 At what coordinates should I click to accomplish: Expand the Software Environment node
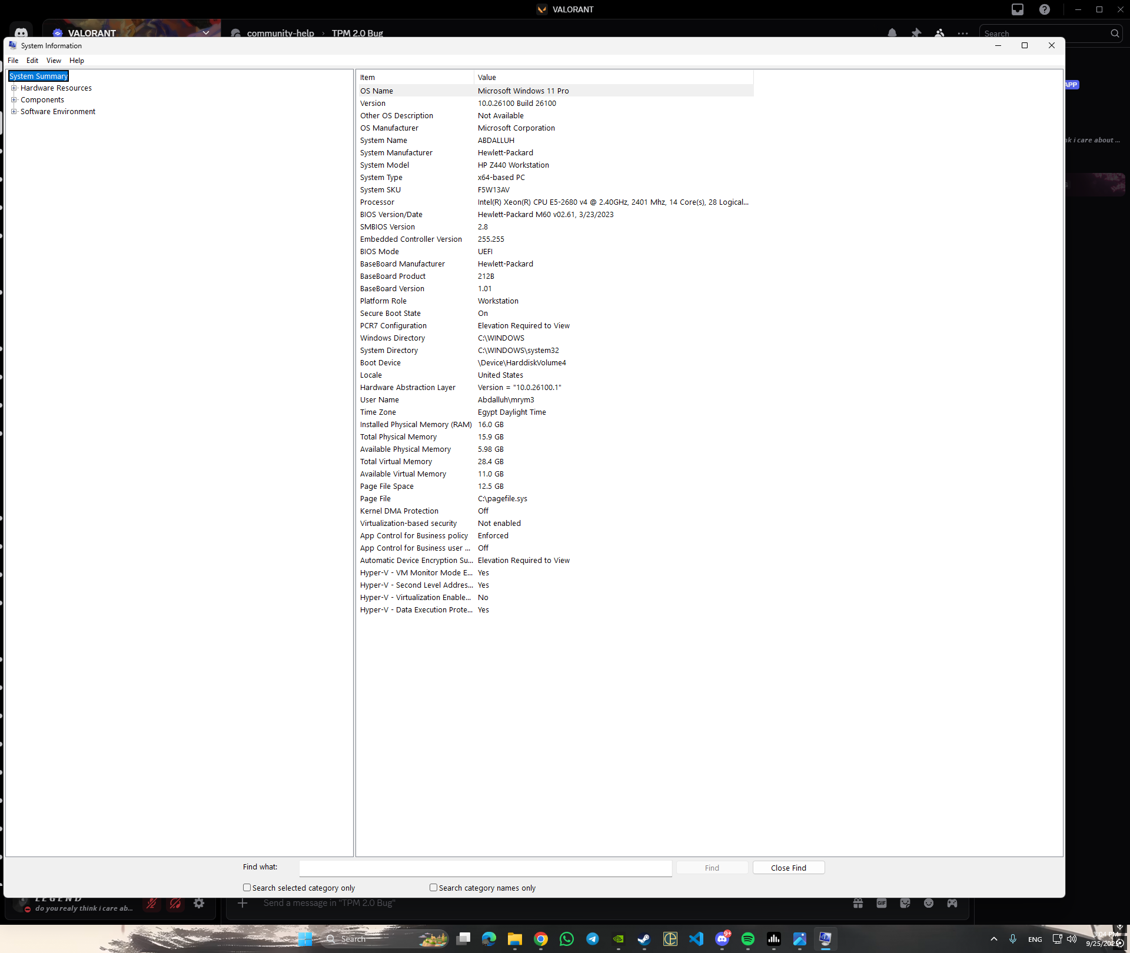tap(14, 112)
